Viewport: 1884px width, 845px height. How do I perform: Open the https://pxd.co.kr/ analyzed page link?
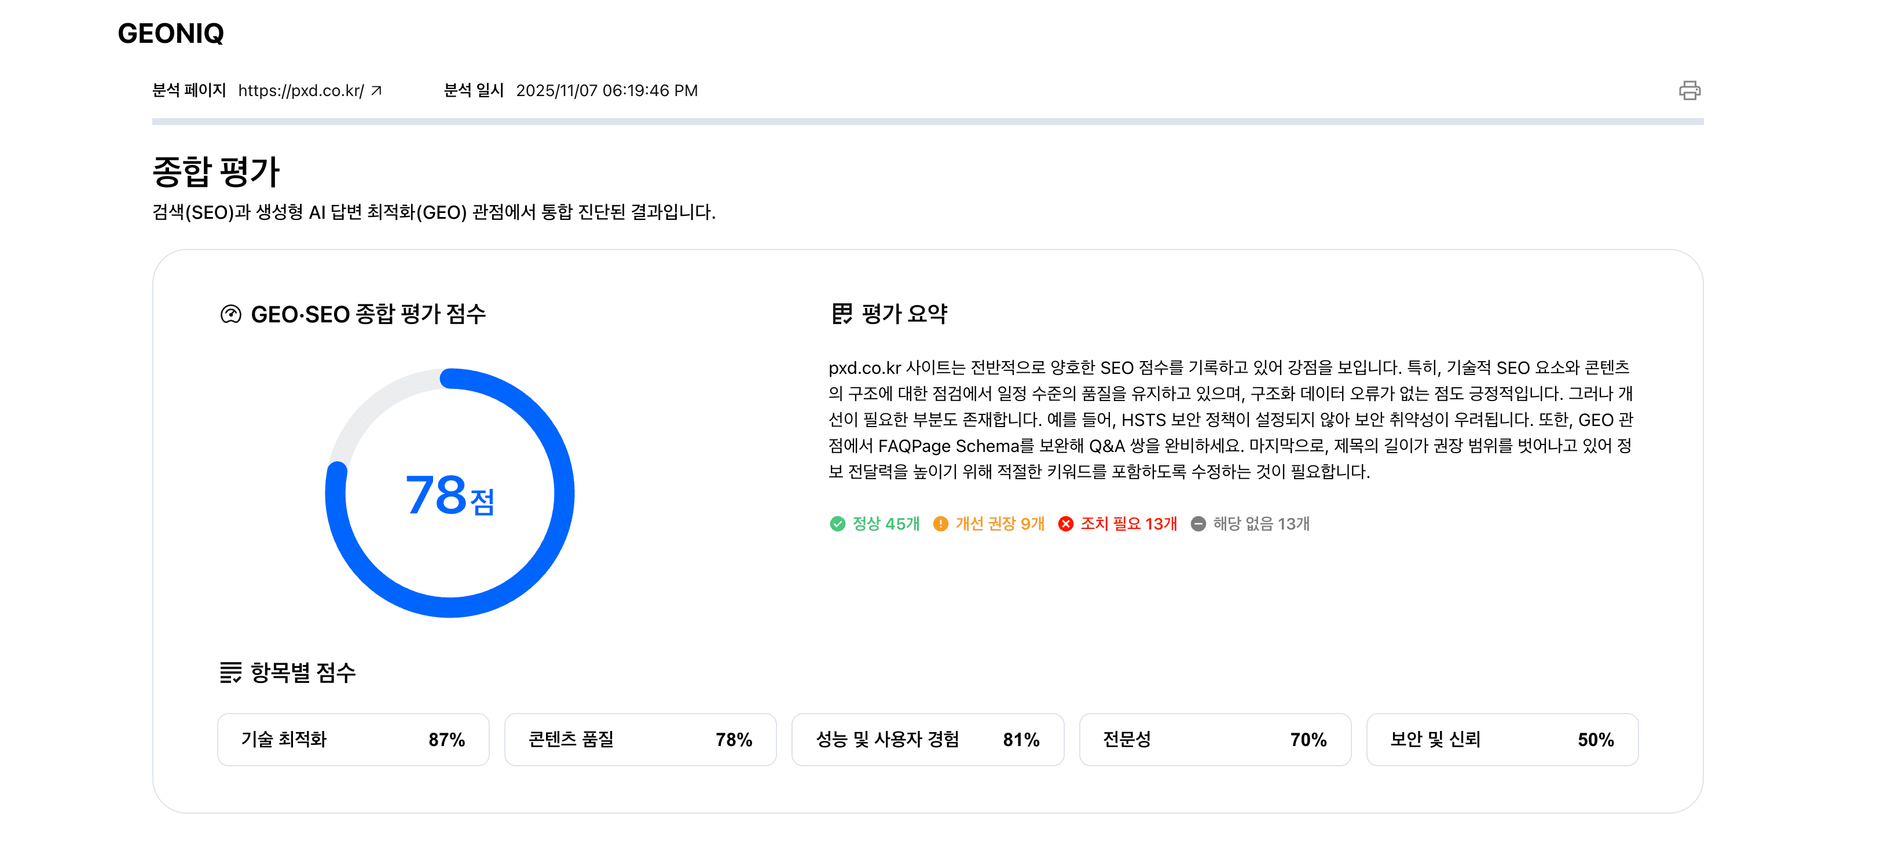pos(300,91)
